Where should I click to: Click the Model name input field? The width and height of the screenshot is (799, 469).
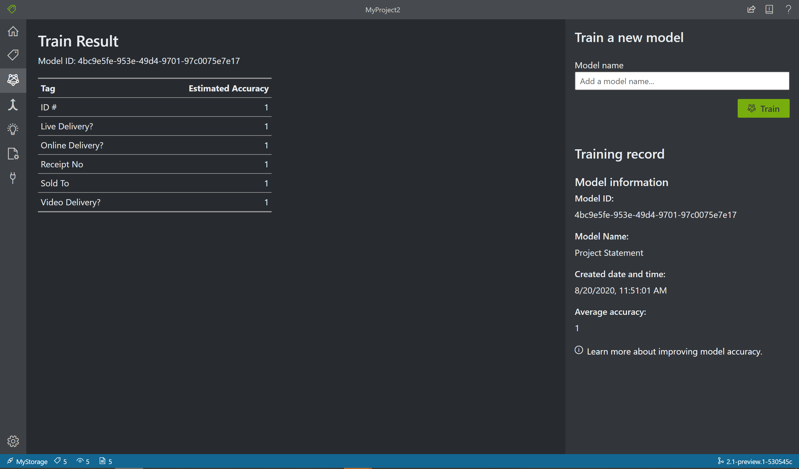[681, 81]
